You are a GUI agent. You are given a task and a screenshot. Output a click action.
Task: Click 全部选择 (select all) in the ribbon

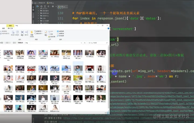click(60, 31)
